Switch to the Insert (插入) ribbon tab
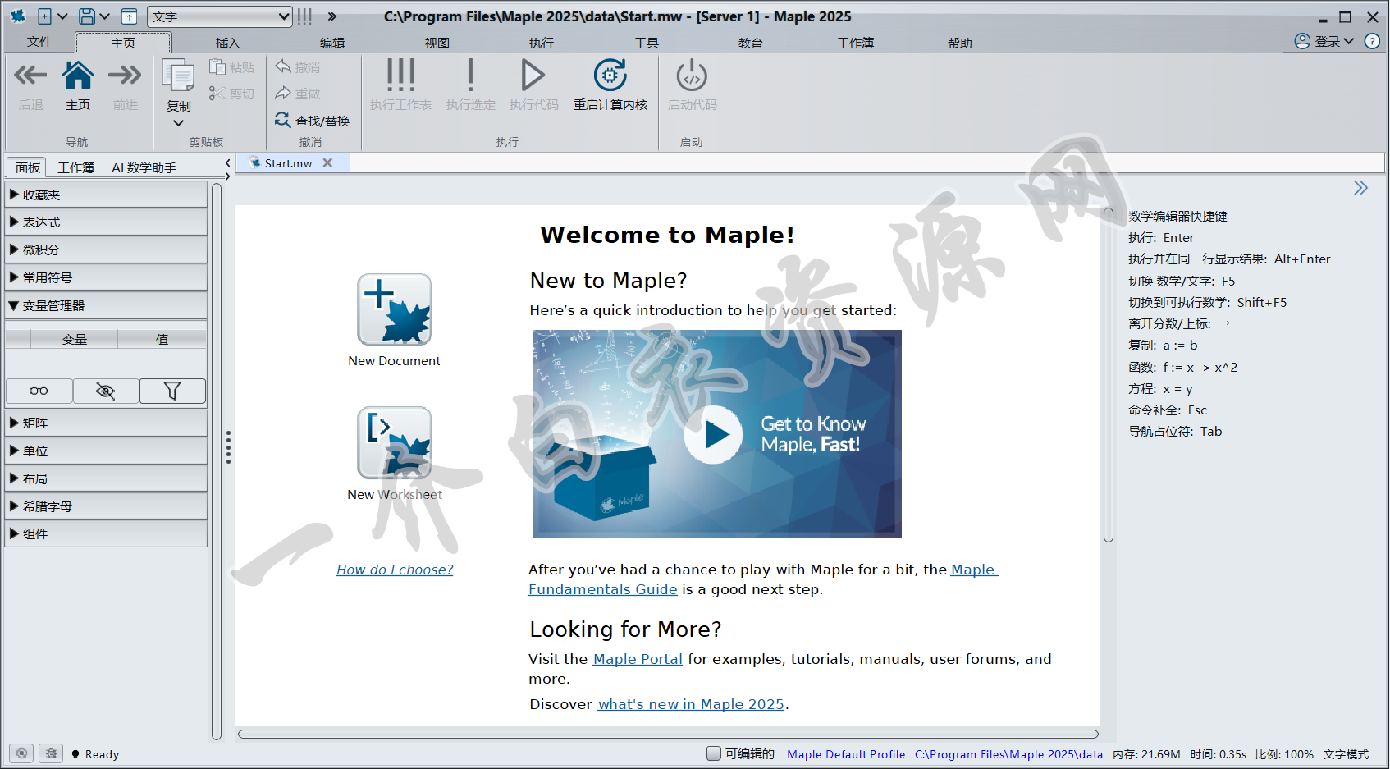The width and height of the screenshot is (1390, 769). click(x=227, y=43)
